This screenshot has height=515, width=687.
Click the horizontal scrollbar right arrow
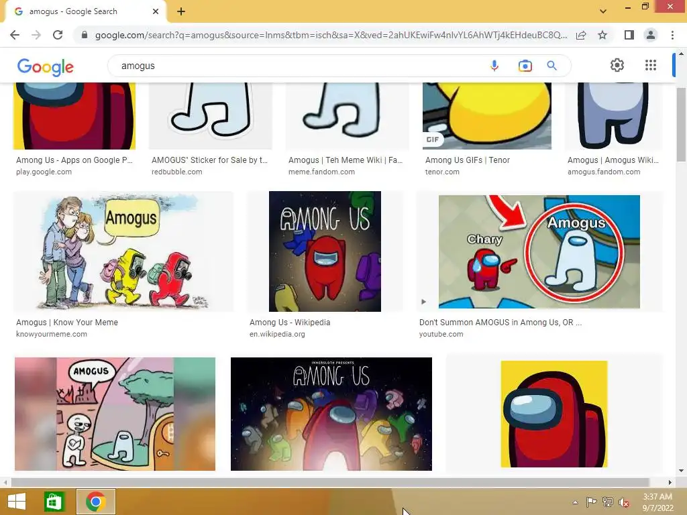click(670, 482)
